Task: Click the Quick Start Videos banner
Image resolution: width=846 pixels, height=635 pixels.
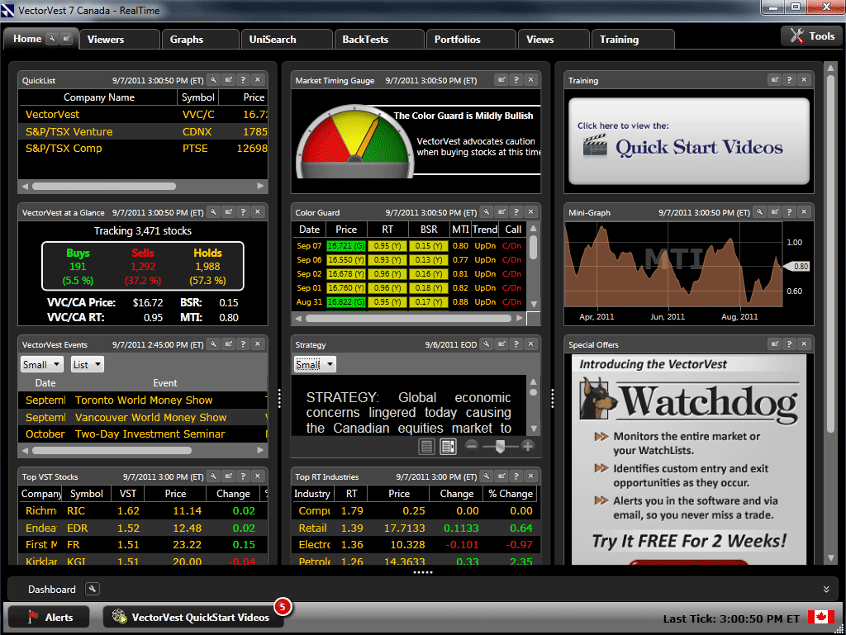Action: (x=689, y=141)
